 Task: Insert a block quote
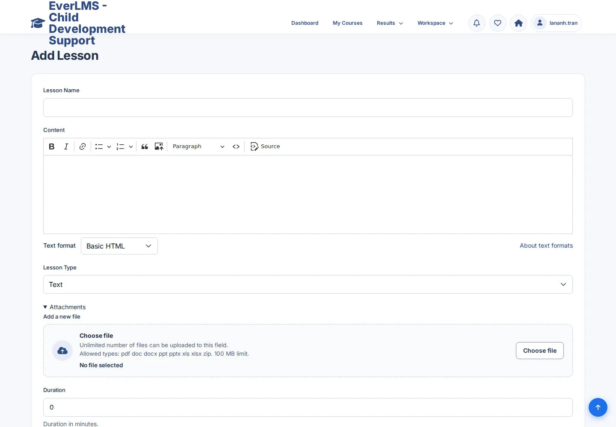coord(145,146)
